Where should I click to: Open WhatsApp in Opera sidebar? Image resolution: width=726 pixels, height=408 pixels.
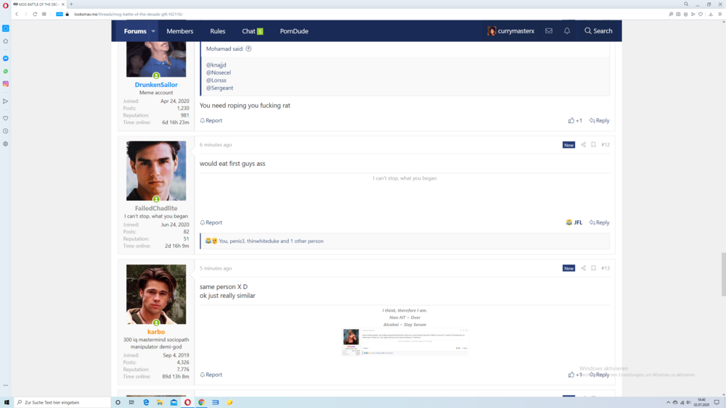click(6, 72)
